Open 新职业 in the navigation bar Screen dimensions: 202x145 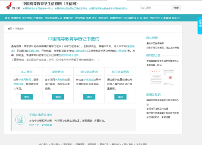tap(176, 18)
